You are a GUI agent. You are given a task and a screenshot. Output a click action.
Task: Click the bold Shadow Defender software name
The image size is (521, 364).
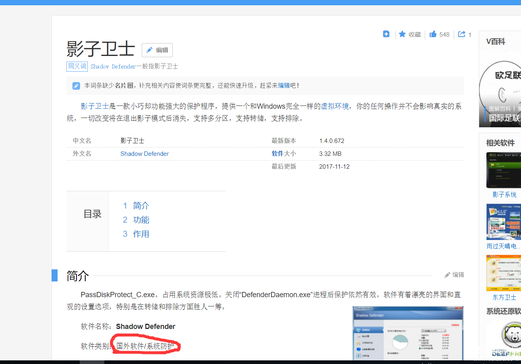click(146, 327)
